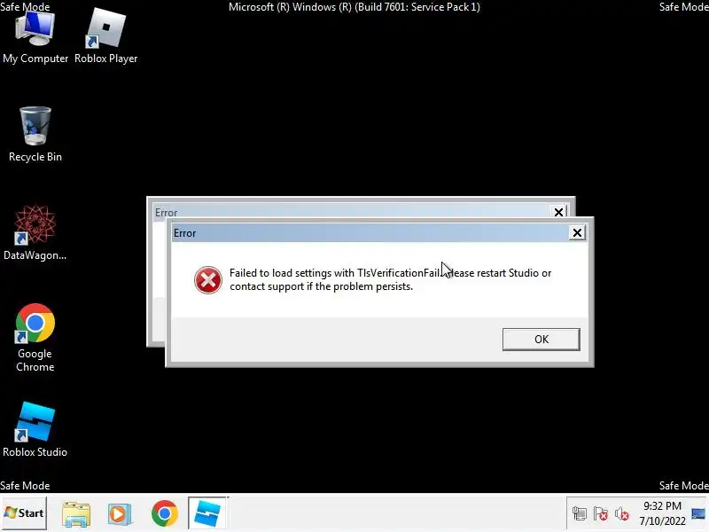Launch Windows Media Player from taskbar

point(120,514)
